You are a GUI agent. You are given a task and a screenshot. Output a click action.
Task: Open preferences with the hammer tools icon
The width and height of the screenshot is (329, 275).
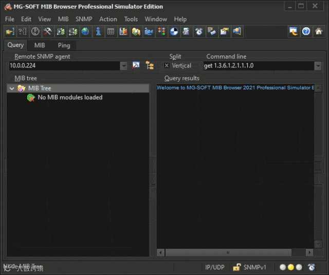(x=48, y=31)
